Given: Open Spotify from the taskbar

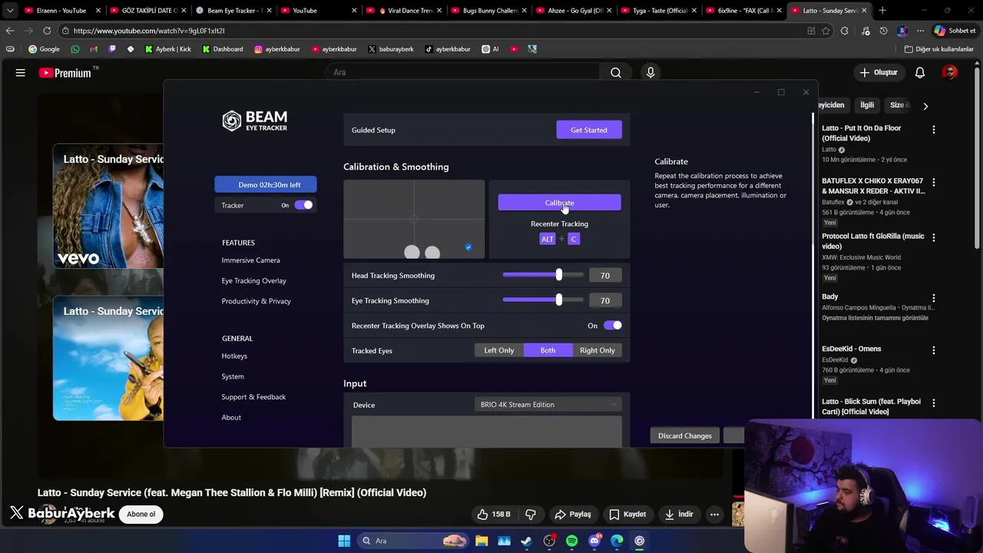Looking at the screenshot, I should (571, 541).
